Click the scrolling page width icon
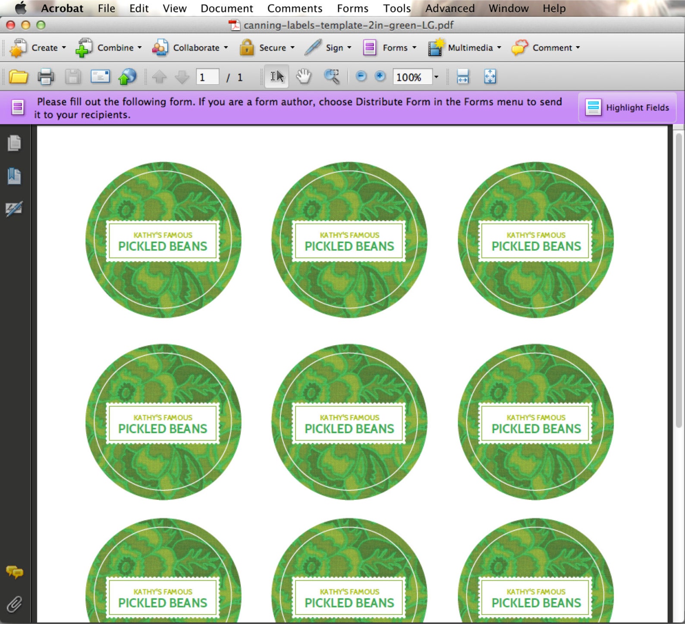Image resolution: width=685 pixels, height=624 pixels. [462, 77]
